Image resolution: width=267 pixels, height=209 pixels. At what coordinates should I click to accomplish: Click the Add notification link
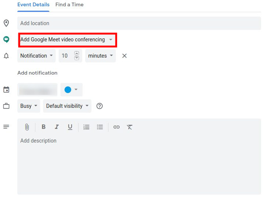tap(37, 73)
